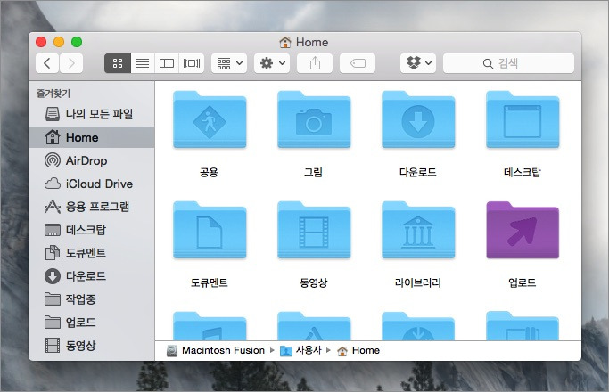Select Home in the sidebar
This screenshot has height=392, width=609.
(92, 137)
